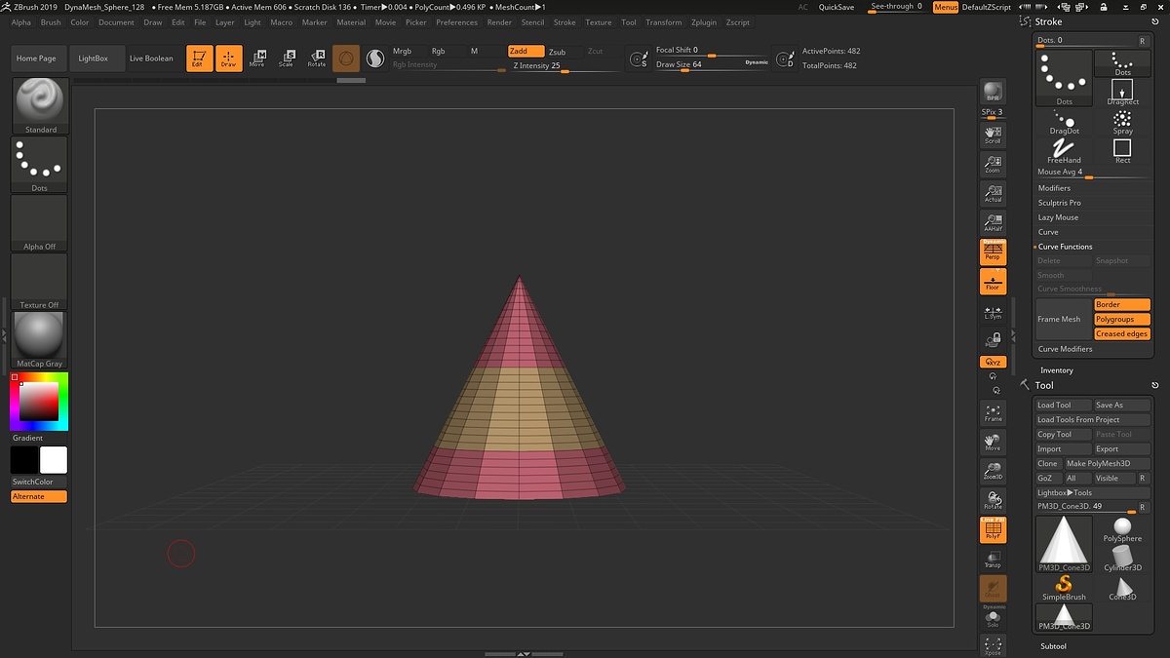Viewport: 1170px width, 658px height.
Task: Select the Cone3D tool
Action: click(1122, 588)
